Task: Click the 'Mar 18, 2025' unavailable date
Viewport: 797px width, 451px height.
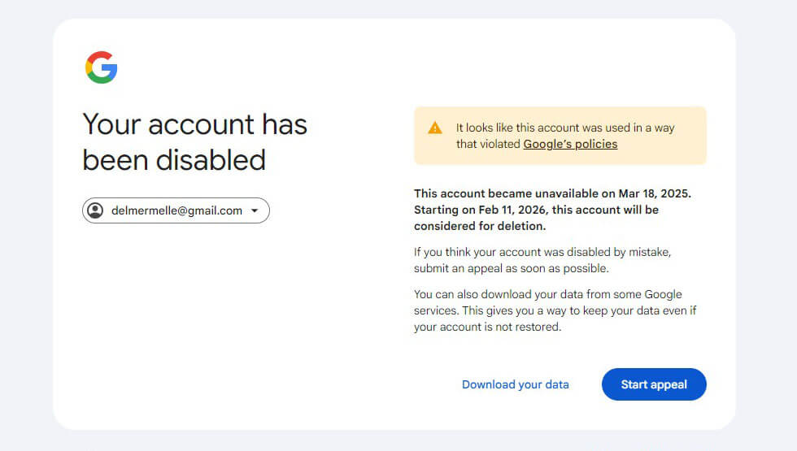Action: [655, 193]
